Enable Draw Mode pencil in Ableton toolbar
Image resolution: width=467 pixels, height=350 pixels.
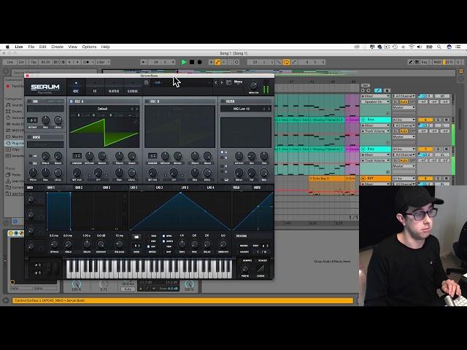tap(410, 62)
